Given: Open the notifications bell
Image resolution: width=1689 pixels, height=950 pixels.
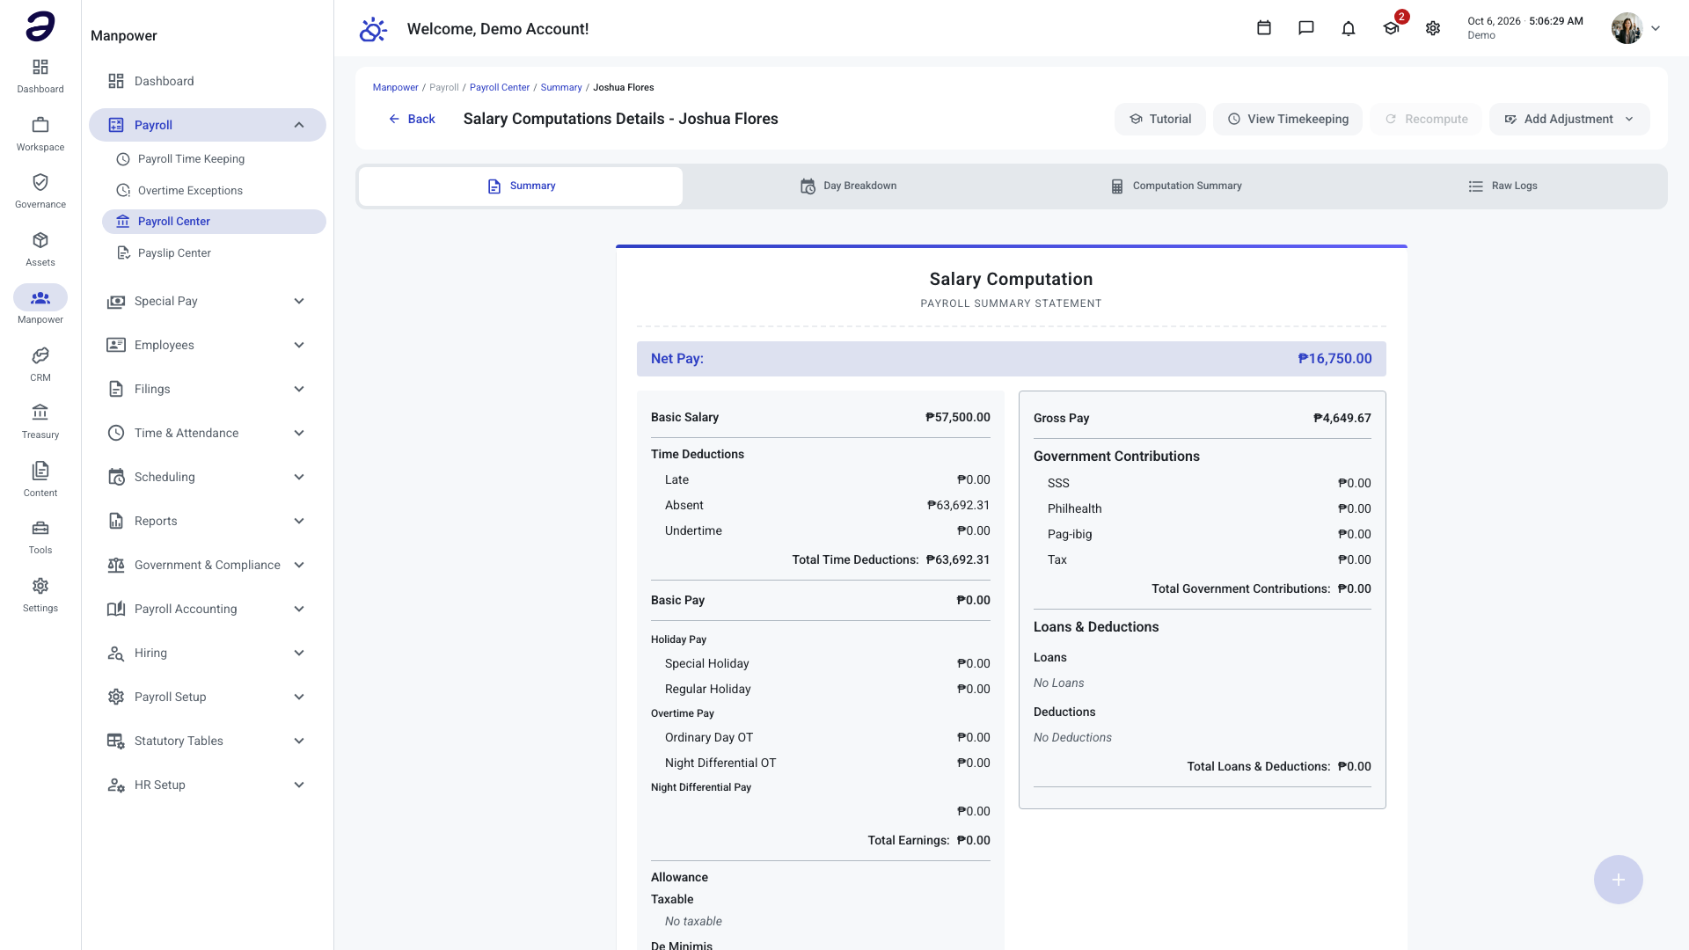Looking at the screenshot, I should [1349, 28].
